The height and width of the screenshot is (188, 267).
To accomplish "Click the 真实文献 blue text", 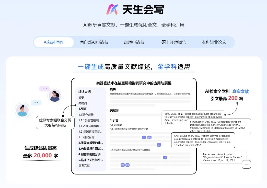I will (240, 91).
